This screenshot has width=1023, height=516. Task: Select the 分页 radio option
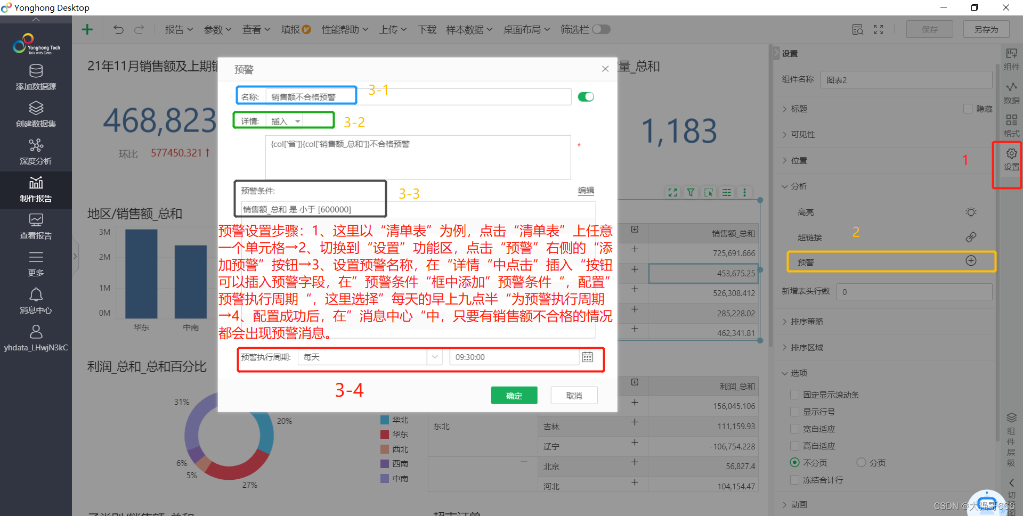pyautogui.click(x=861, y=462)
